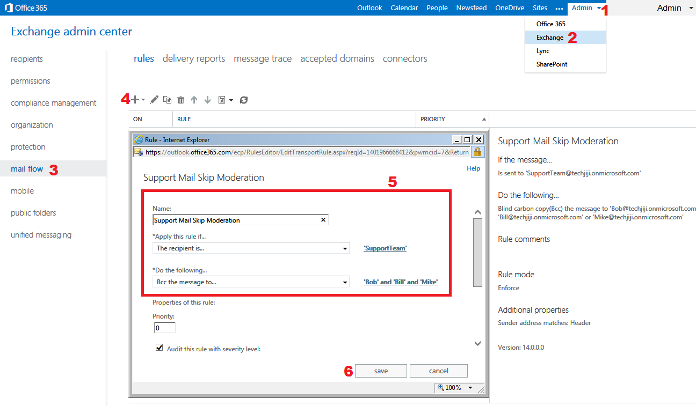Open the 'Bob' and 'Bill' and 'Mike' link

tap(400, 282)
